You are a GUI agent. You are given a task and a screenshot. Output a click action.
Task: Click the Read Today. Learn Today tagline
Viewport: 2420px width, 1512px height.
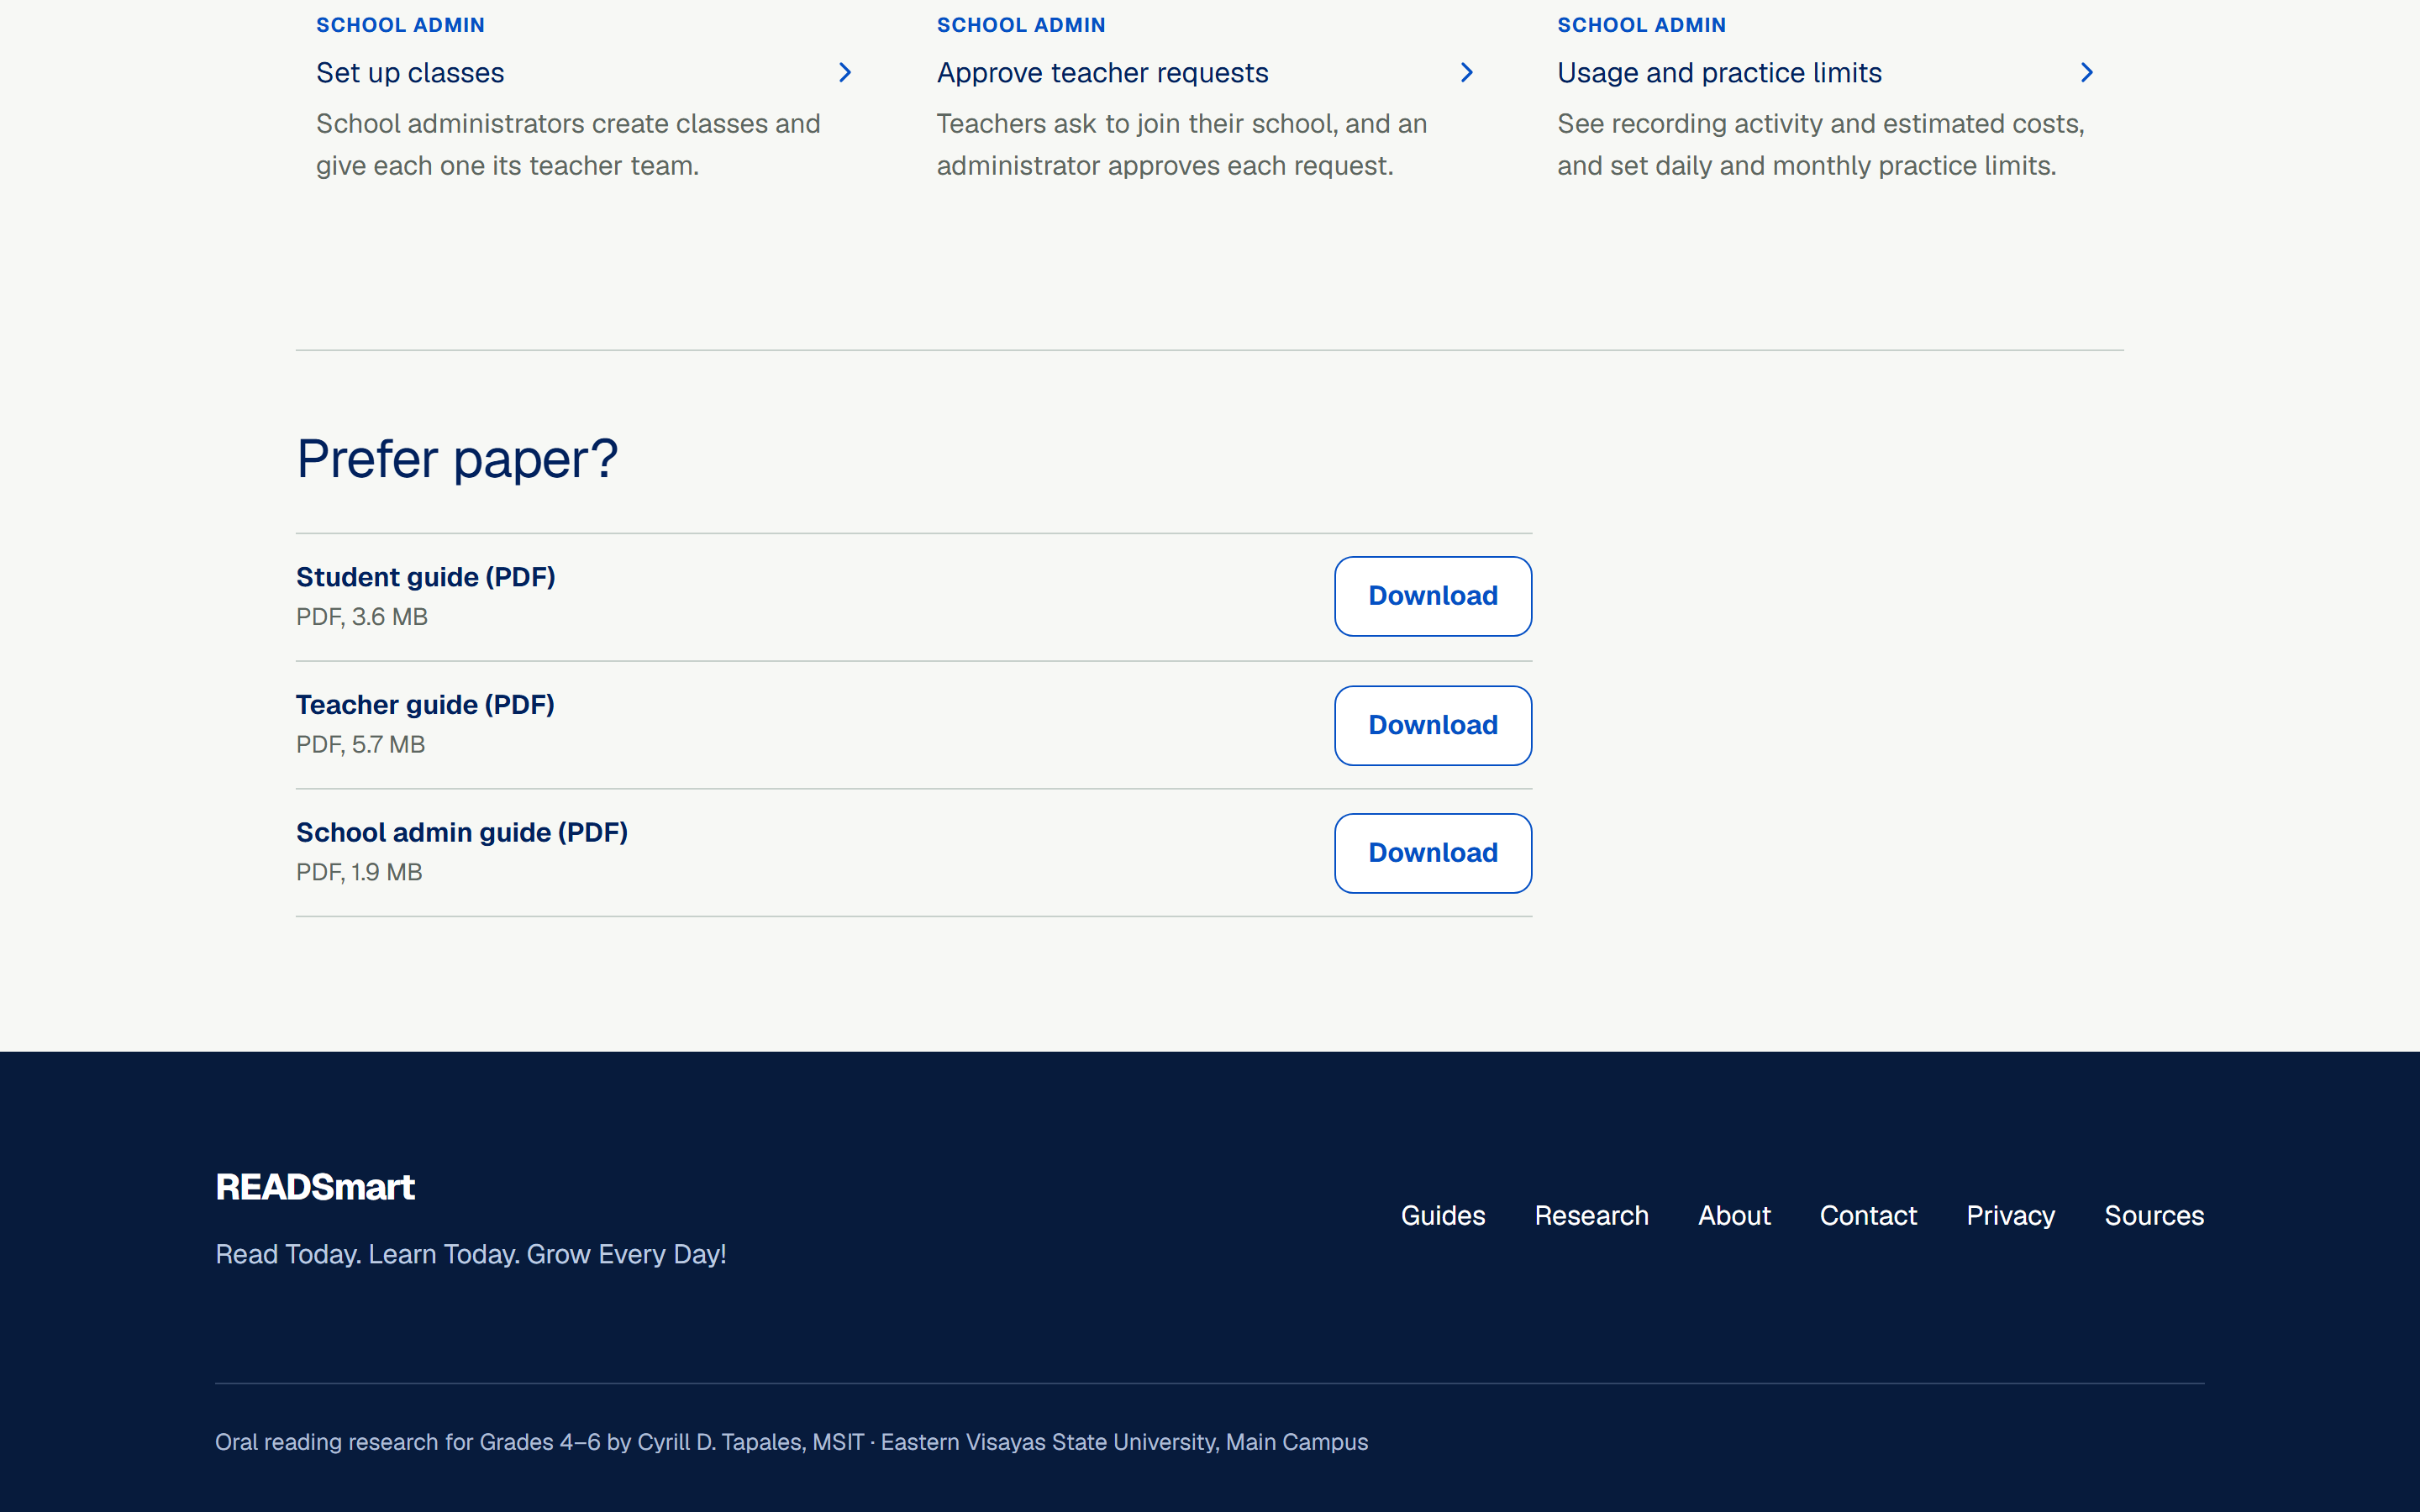click(x=471, y=1254)
